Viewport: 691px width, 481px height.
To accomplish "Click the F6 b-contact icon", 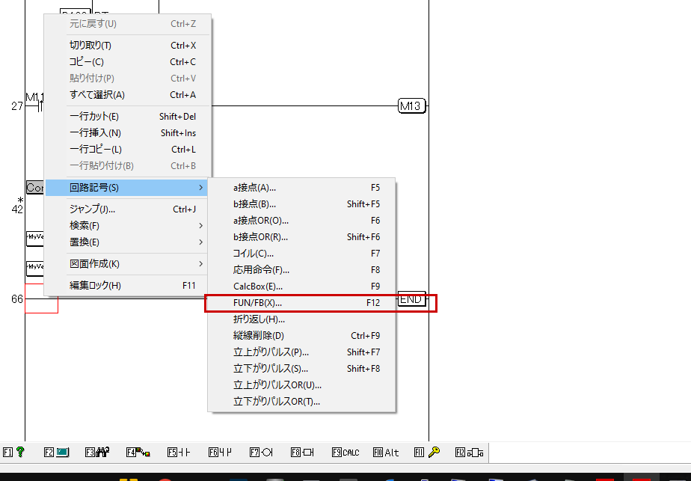I will (x=226, y=452).
